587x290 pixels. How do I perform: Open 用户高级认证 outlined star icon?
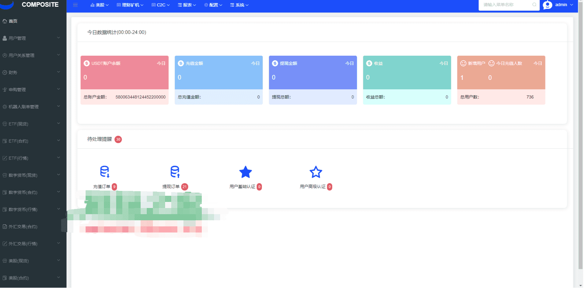pyautogui.click(x=316, y=172)
